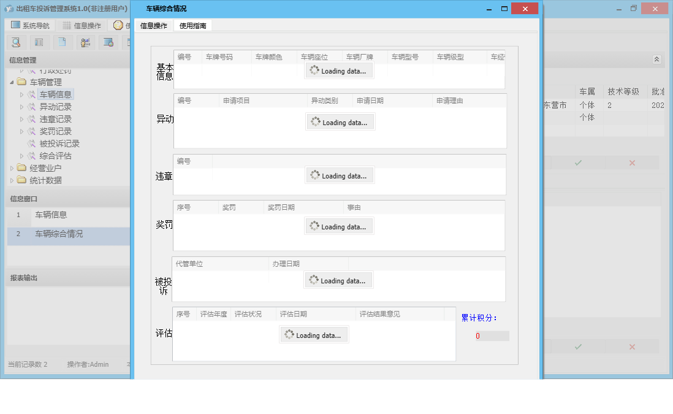Click the 累计积分 score value field
The width and height of the screenshot is (673, 414).
pyautogui.click(x=492, y=336)
